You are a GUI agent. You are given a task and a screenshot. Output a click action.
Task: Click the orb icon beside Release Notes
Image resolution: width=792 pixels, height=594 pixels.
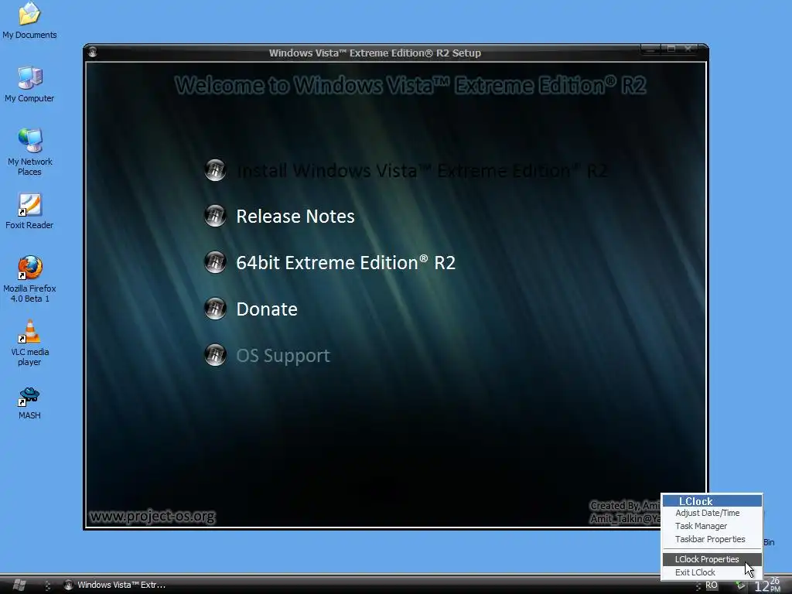click(x=215, y=217)
